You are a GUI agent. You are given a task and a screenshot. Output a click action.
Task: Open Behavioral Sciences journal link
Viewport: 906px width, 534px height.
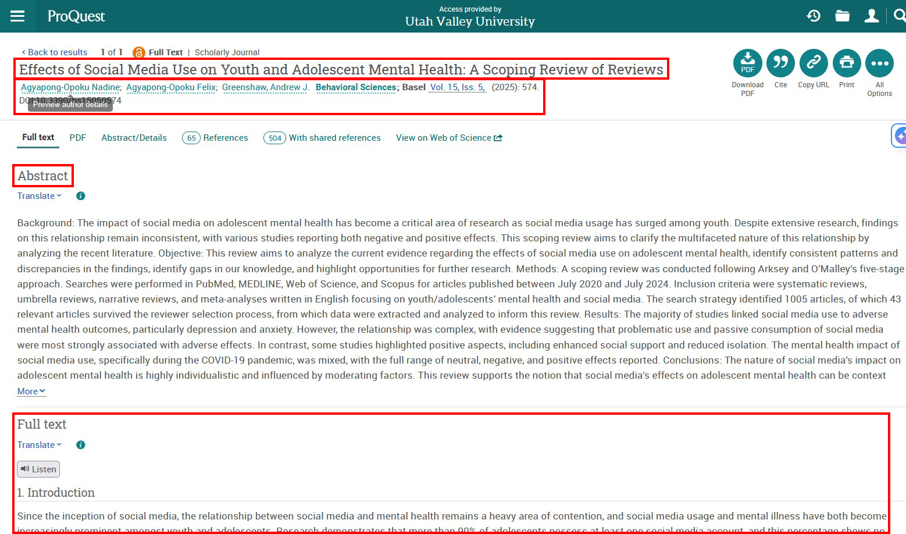coord(356,87)
